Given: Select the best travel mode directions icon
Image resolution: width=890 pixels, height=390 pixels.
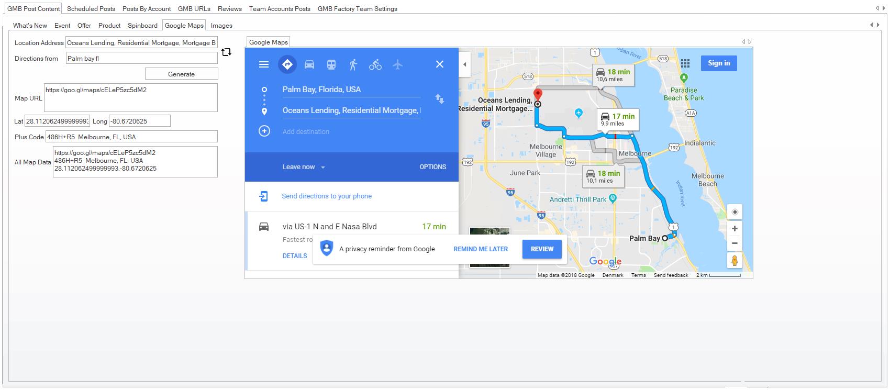Looking at the screenshot, I should click(x=287, y=64).
